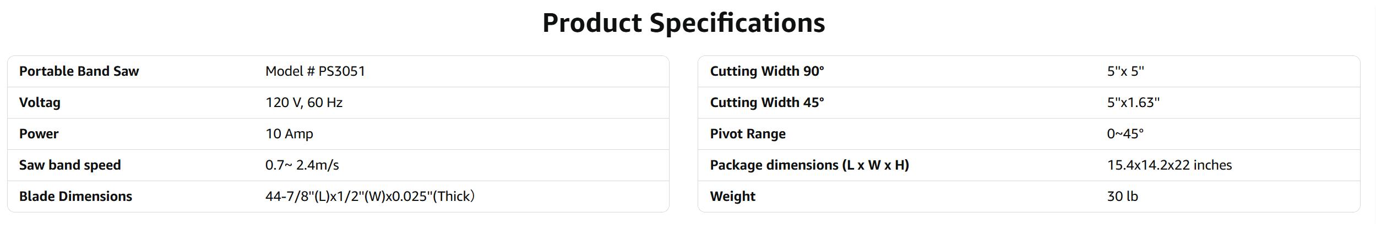Select the Model # PS3051 value
This screenshot has height=230, width=1376.
pyautogui.click(x=315, y=71)
